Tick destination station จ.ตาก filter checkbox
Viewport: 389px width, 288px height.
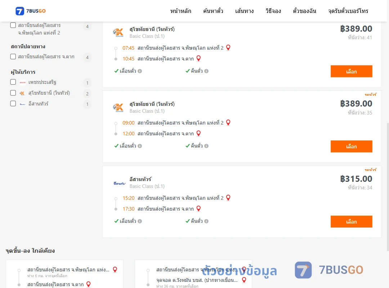pyautogui.click(x=13, y=57)
